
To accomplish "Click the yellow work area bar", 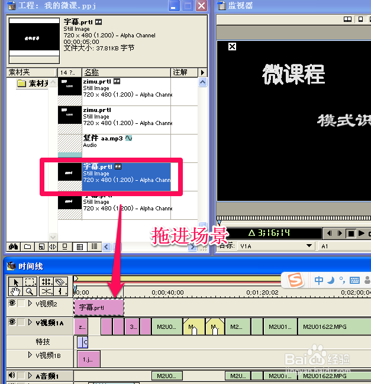I will coord(178,279).
